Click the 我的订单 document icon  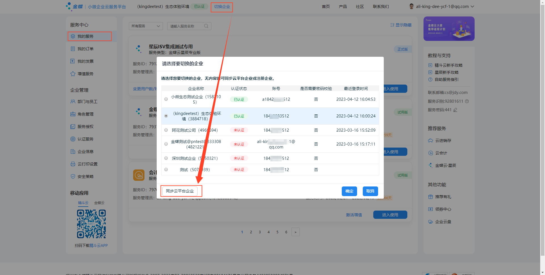tap(73, 49)
